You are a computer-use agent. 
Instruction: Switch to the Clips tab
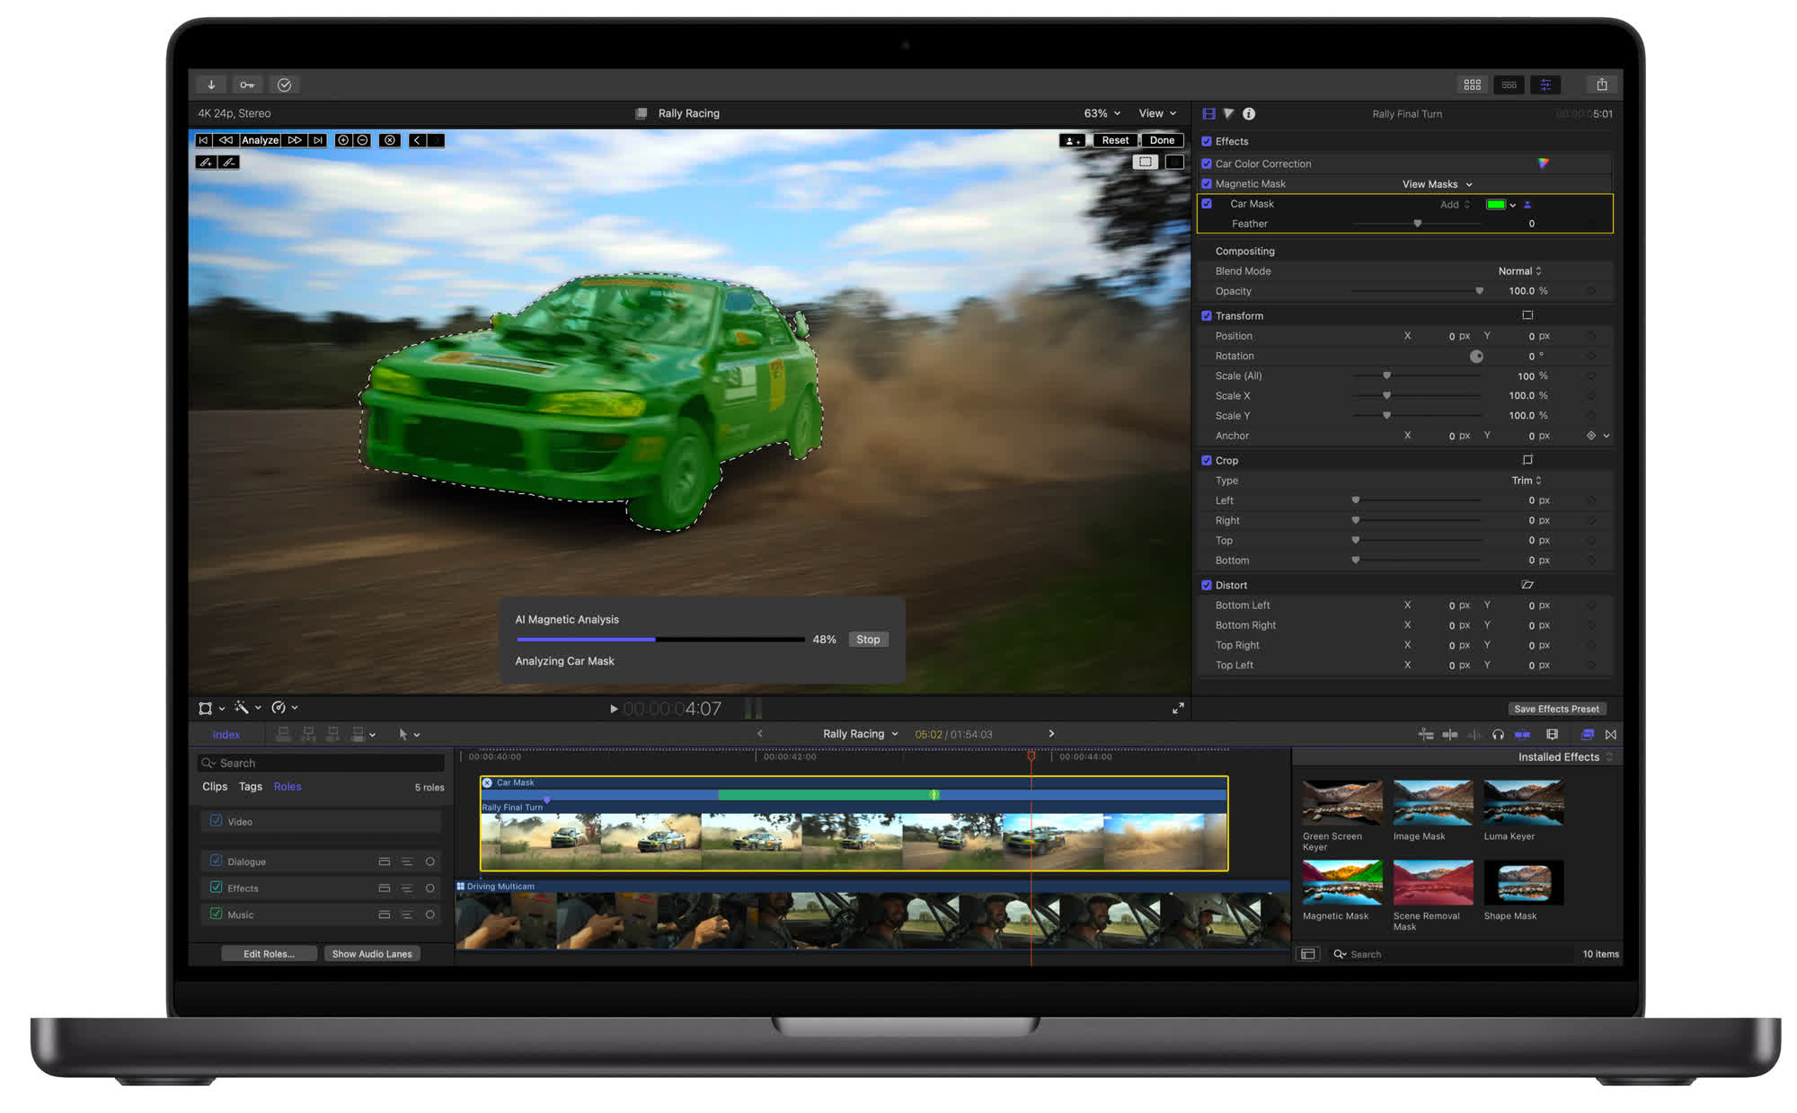point(215,787)
